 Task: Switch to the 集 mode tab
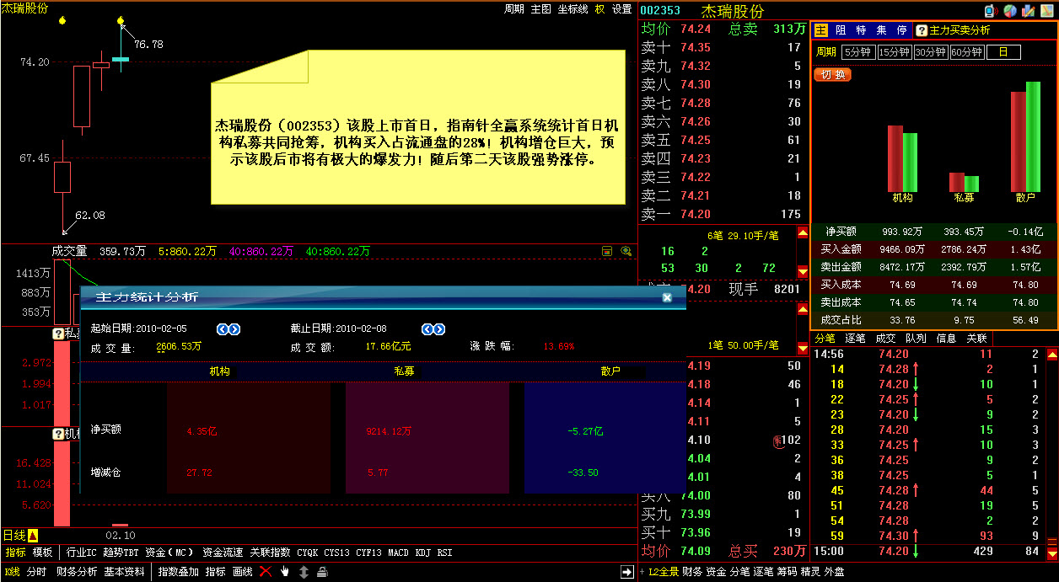click(x=881, y=29)
